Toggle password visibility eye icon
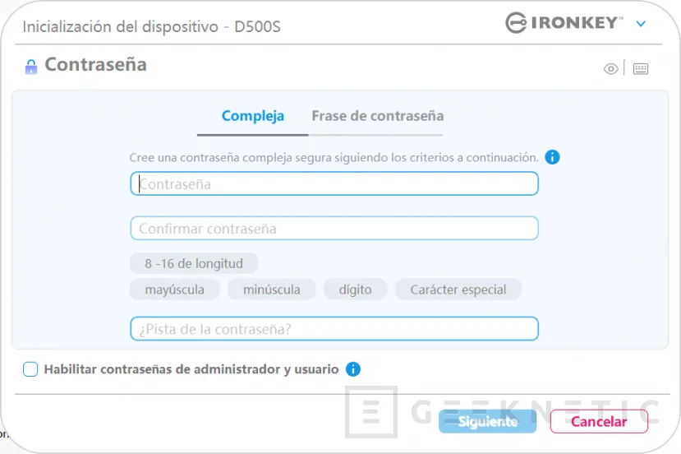The width and height of the screenshot is (681, 454). tap(610, 69)
